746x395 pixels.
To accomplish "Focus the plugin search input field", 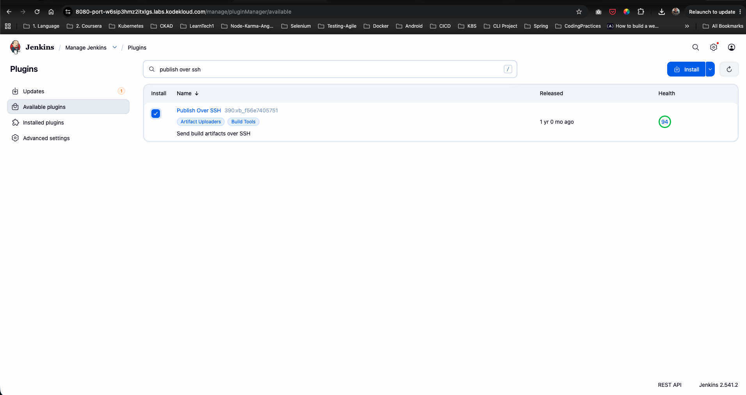I will (x=330, y=69).
